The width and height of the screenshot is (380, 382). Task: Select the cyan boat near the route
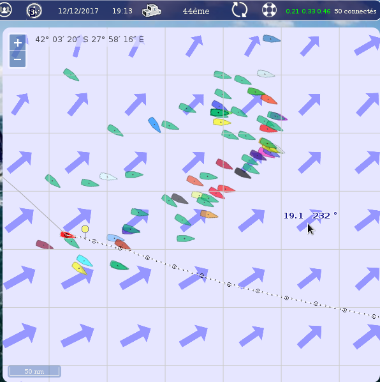tap(84, 261)
